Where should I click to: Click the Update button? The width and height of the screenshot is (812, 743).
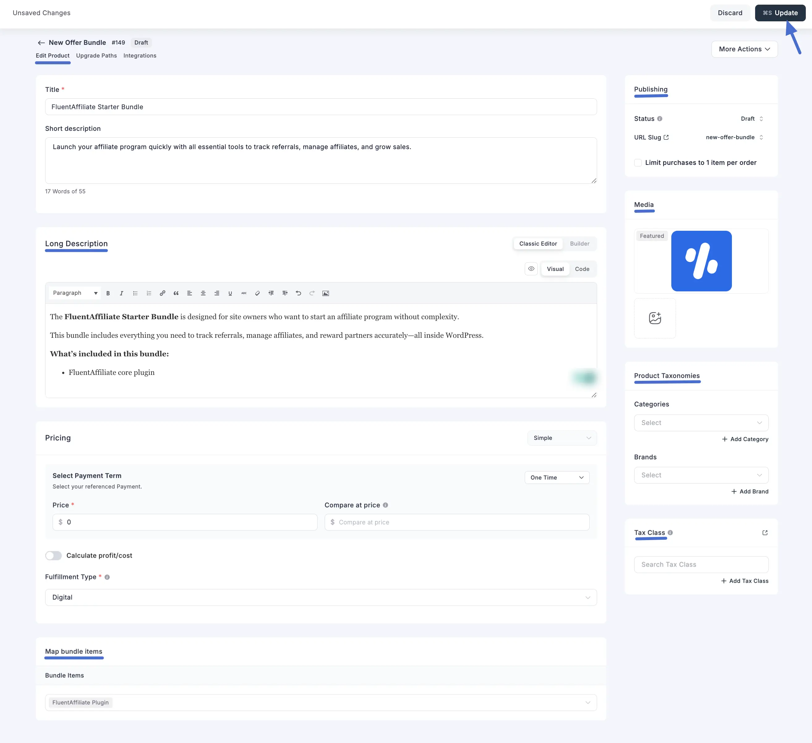780,12
